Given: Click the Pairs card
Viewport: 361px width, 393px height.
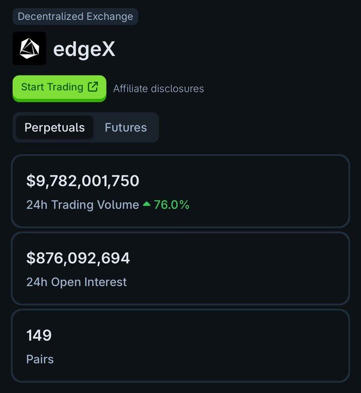Looking at the screenshot, I should (x=180, y=346).
